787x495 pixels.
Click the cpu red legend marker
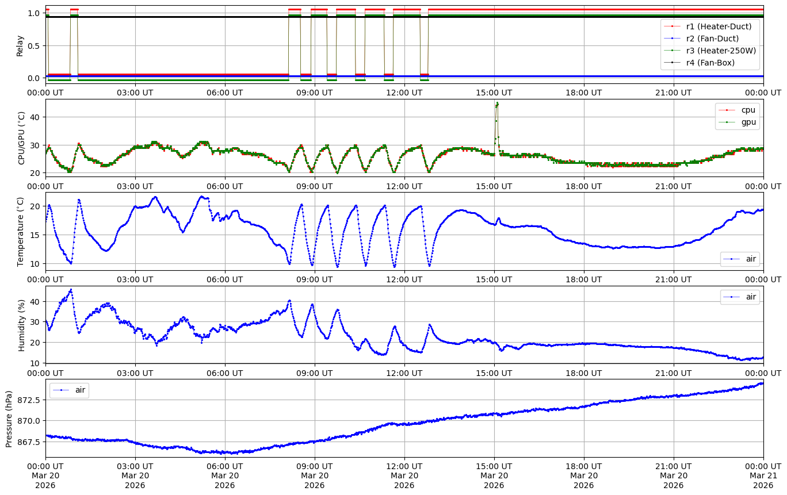727,110
